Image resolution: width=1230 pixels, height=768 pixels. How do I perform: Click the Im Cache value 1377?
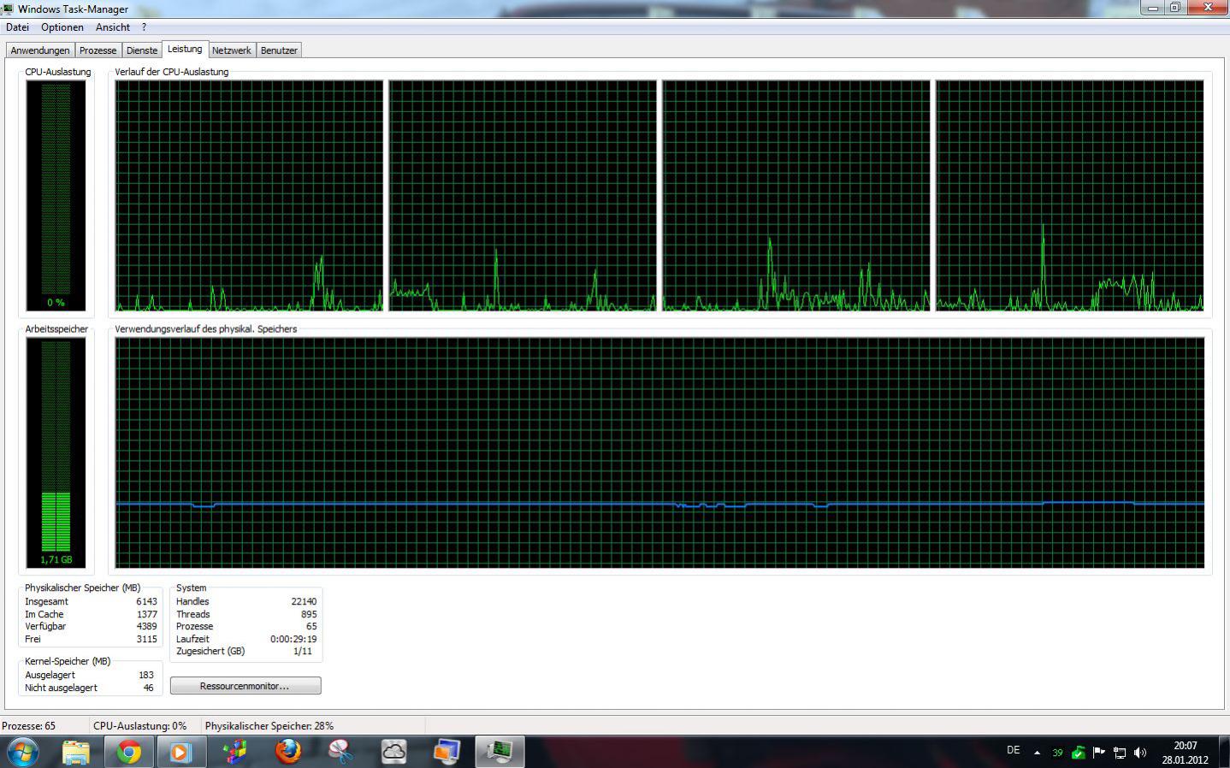146,614
